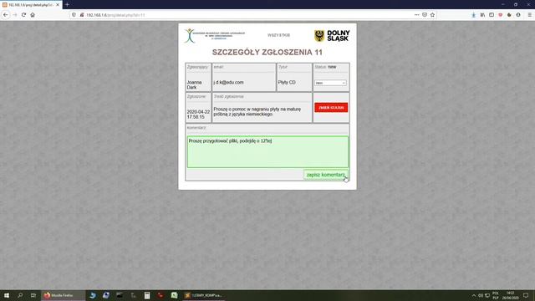Open the Firefox hamburger menu
Viewport: 535px width, 301px height.
529,15
